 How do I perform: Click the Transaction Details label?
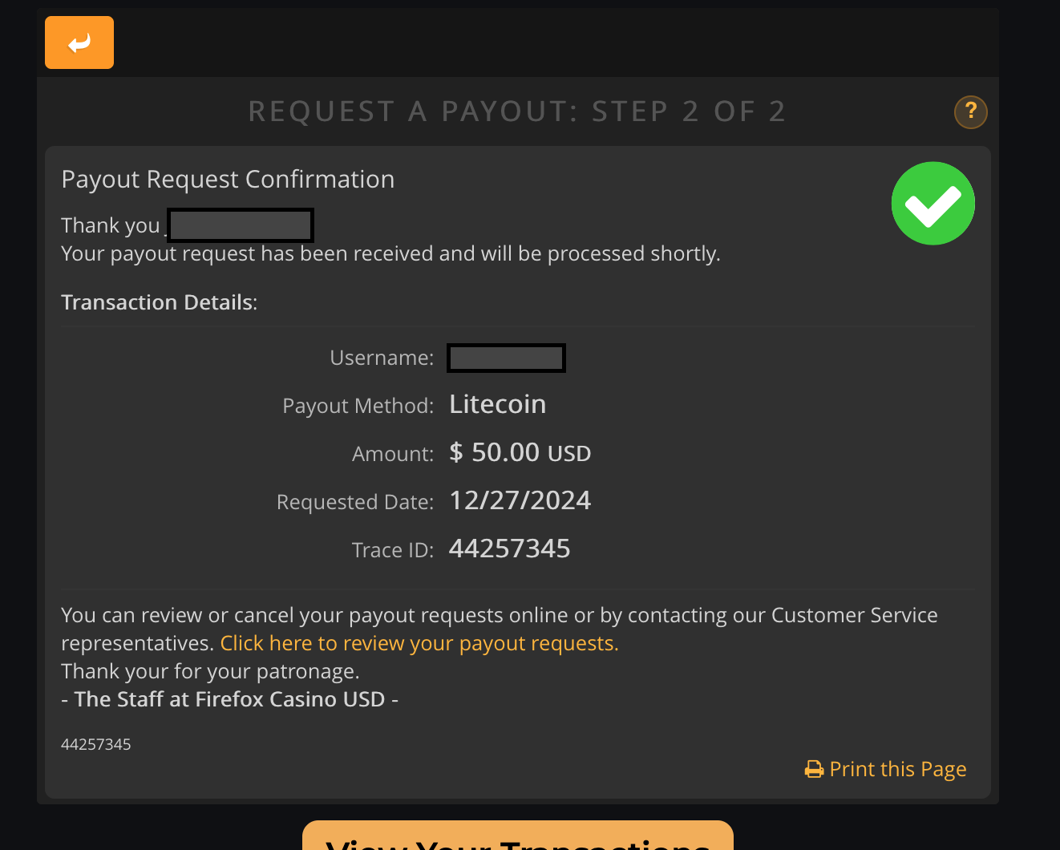[x=159, y=302]
